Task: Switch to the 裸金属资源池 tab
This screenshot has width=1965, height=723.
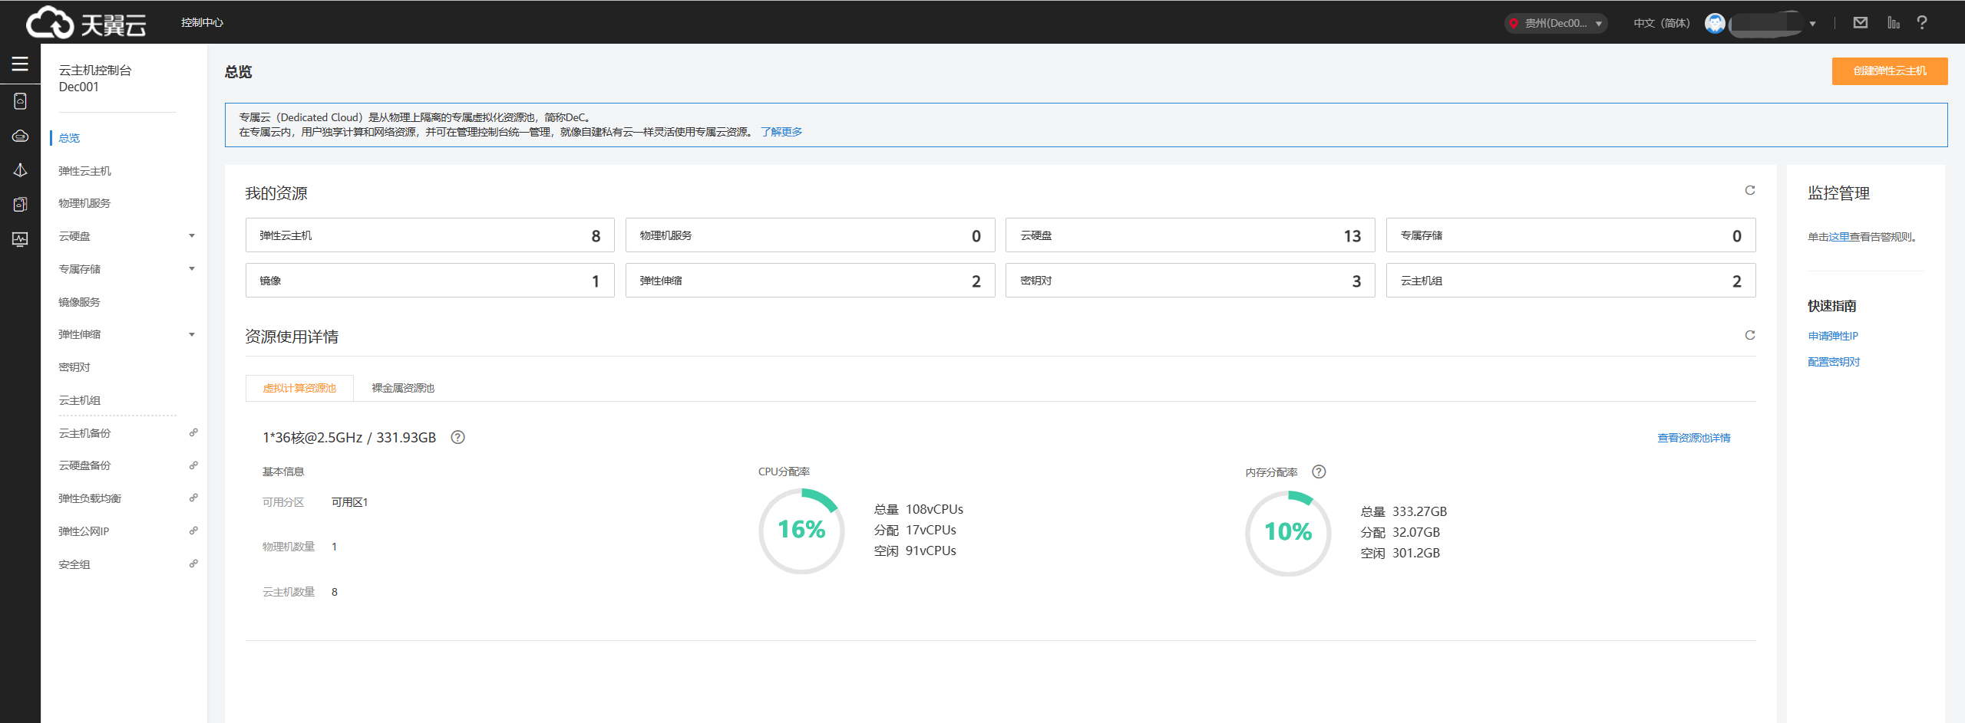Action: 403,388
